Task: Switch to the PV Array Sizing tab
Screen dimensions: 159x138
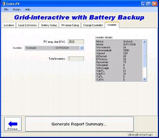Action: coord(70,25)
